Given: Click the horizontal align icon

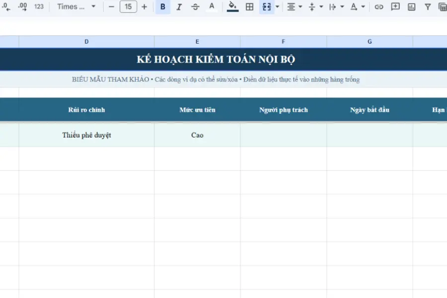Looking at the screenshot, I should click(x=291, y=6).
